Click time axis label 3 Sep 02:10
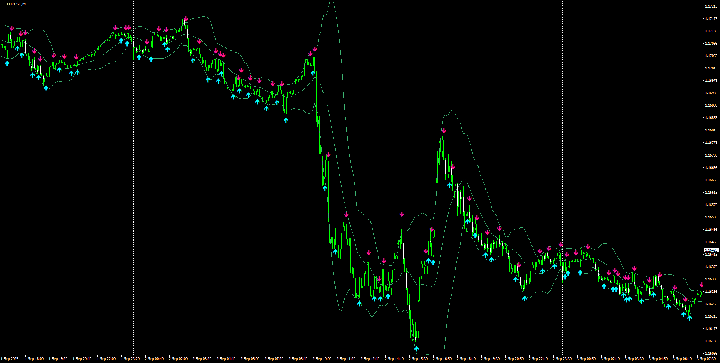 (610, 359)
